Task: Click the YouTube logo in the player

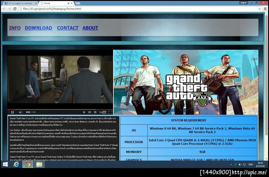Action: coord(103,112)
